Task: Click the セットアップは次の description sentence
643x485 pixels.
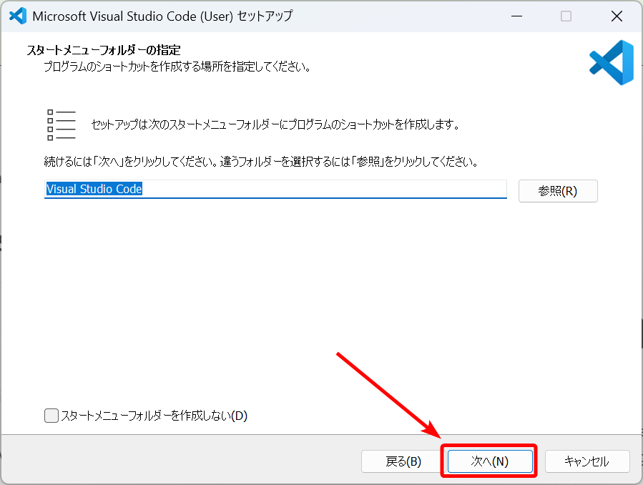Action: pyautogui.click(x=275, y=124)
